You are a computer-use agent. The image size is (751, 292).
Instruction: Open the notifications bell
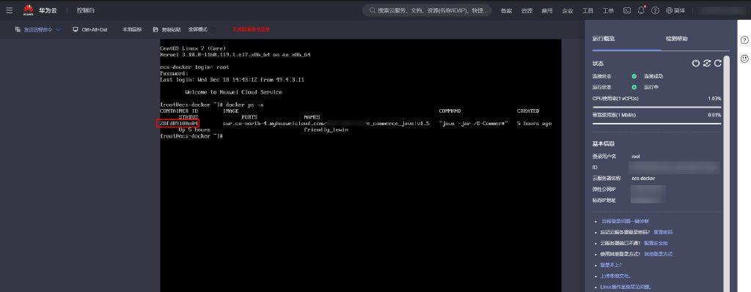[641, 10]
